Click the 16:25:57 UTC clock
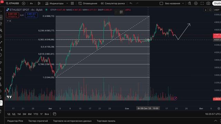Viewport: 221px width, 124px height. coord(213,114)
